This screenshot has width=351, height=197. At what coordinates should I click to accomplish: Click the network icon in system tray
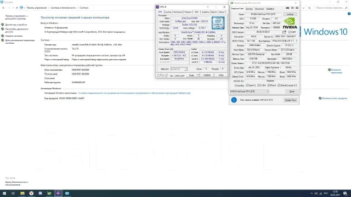320,193
